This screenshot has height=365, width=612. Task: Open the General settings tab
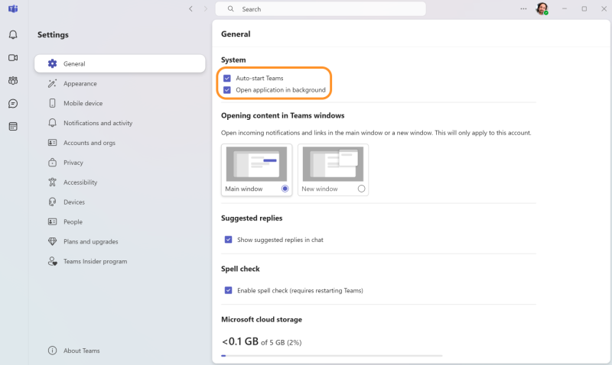[120, 63]
